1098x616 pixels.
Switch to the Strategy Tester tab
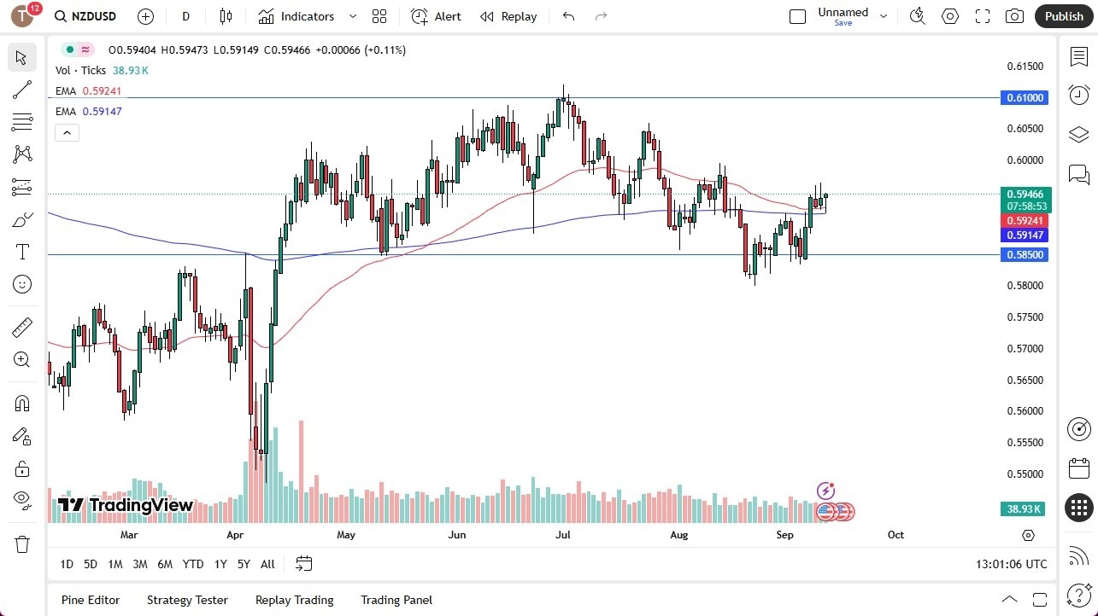[187, 600]
